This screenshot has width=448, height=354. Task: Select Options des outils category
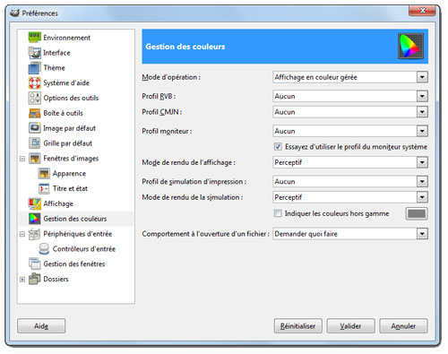[x=71, y=98]
